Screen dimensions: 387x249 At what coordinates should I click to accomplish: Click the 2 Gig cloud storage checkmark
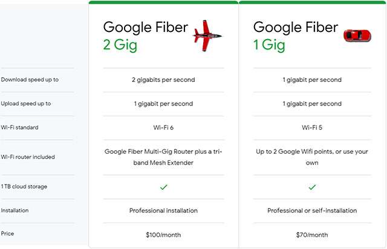click(163, 188)
